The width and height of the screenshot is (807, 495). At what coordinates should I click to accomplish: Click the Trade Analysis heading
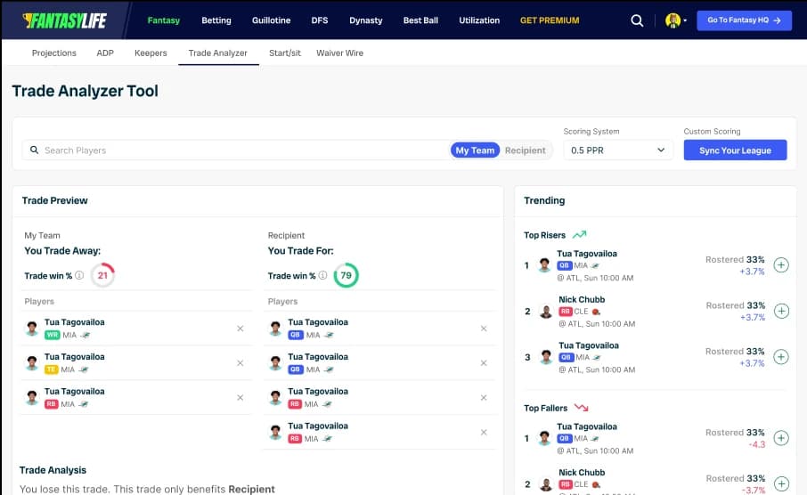pos(53,470)
